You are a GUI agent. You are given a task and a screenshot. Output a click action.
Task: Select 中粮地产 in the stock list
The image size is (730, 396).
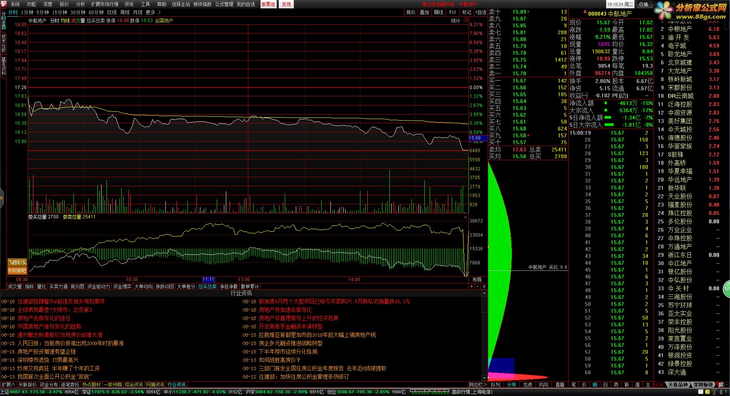(x=680, y=29)
